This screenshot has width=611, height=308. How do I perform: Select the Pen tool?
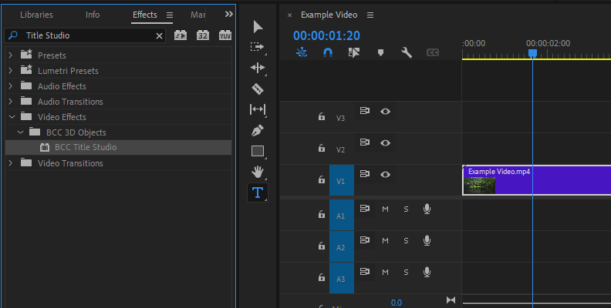pyautogui.click(x=258, y=130)
